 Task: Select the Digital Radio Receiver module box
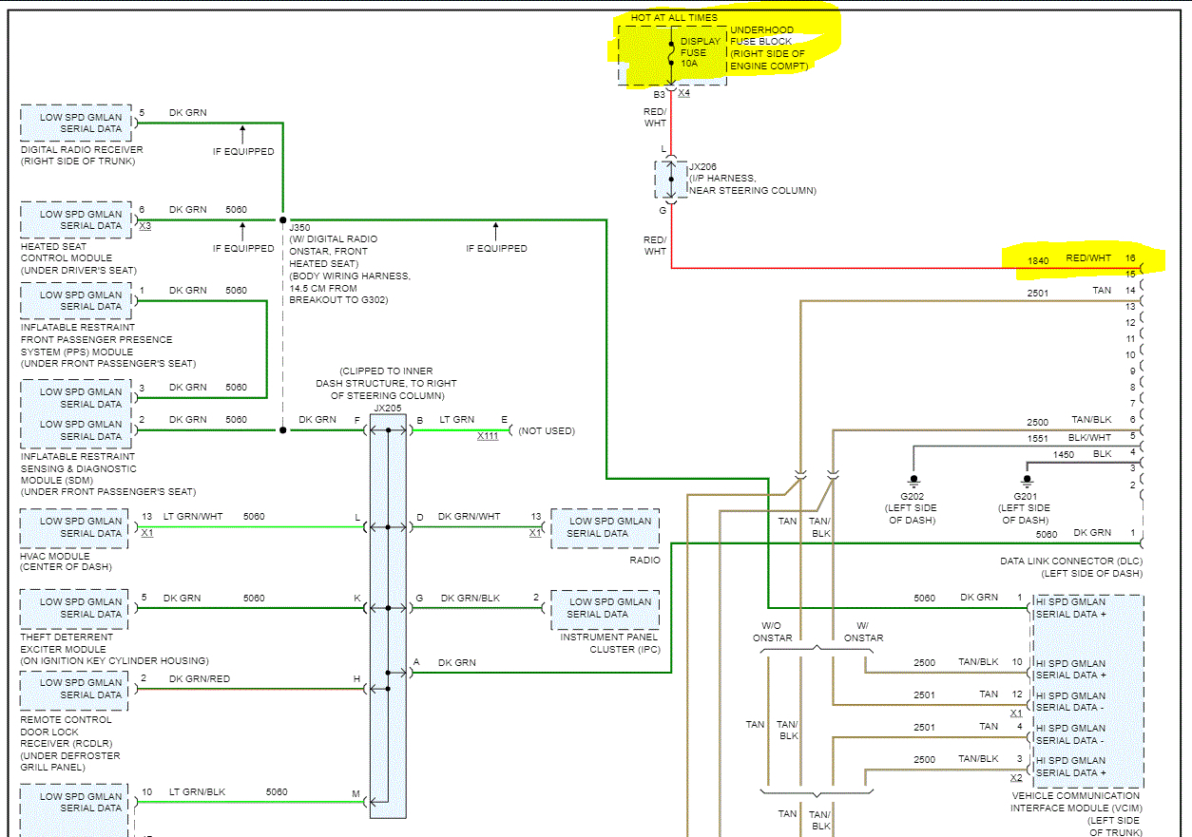[76, 123]
